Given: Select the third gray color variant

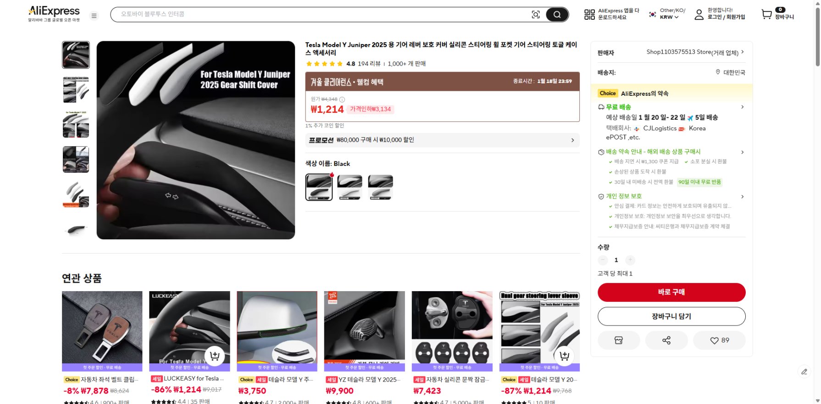Looking at the screenshot, I should click(380, 187).
